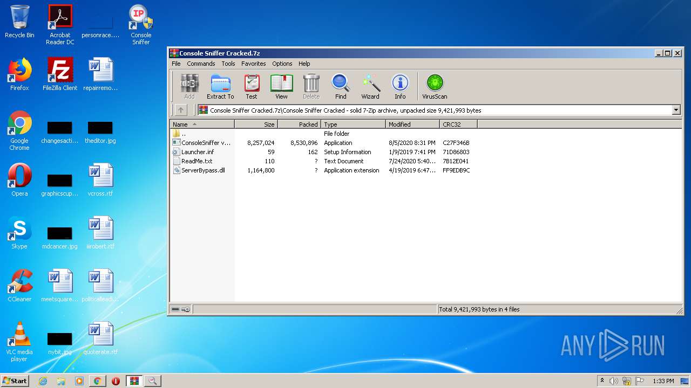Select the Skype desktop shortcut

pyautogui.click(x=19, y=233)
